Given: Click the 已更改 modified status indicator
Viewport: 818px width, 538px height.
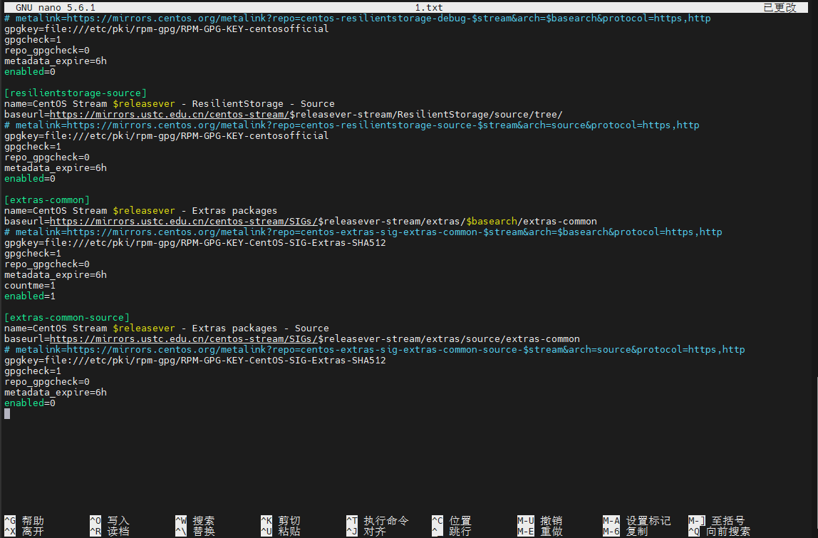Looking at the screenshot, I should coord(780,7).
